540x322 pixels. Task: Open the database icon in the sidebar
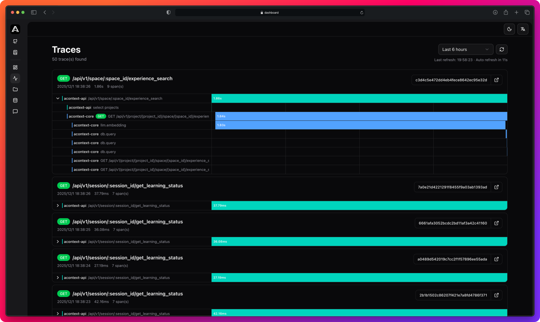(x=15, y=100)
